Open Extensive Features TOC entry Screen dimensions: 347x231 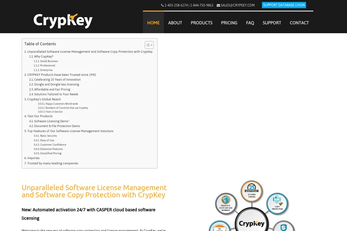[x=48, y=149]
